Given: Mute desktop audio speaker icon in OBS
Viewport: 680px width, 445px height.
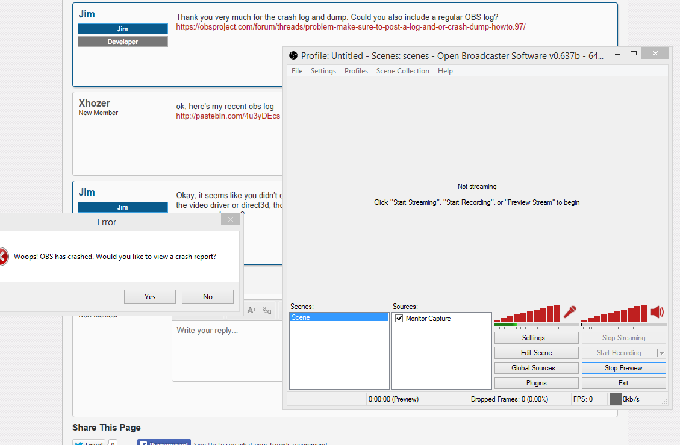Looking at the screenshot, I should tap(657, 312).
